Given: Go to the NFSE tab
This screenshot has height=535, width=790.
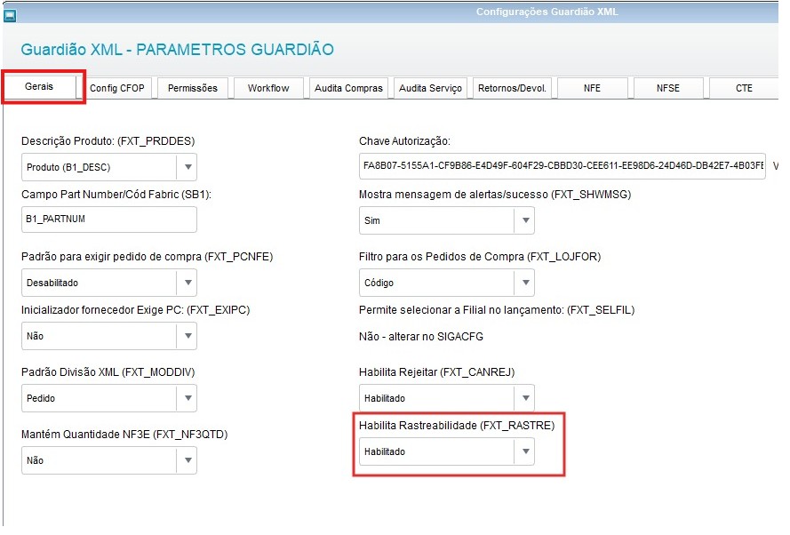Looking at the screenshot, I should pyautogui.click(x=668, y=88).
